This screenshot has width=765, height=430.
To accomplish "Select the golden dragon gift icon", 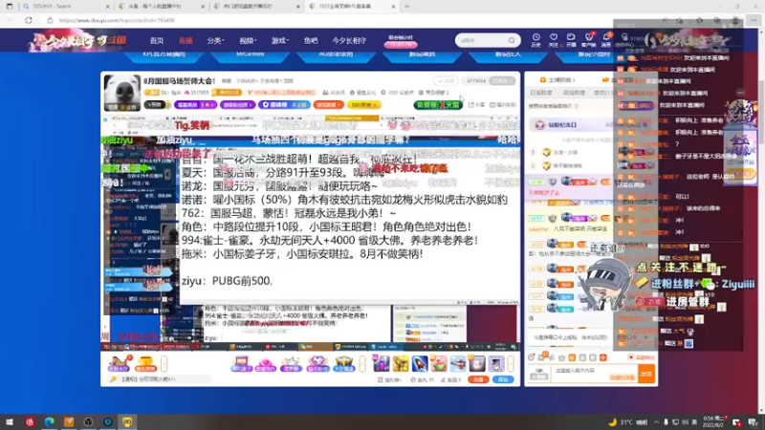I will pyautogui.click(x=401, y=364).
